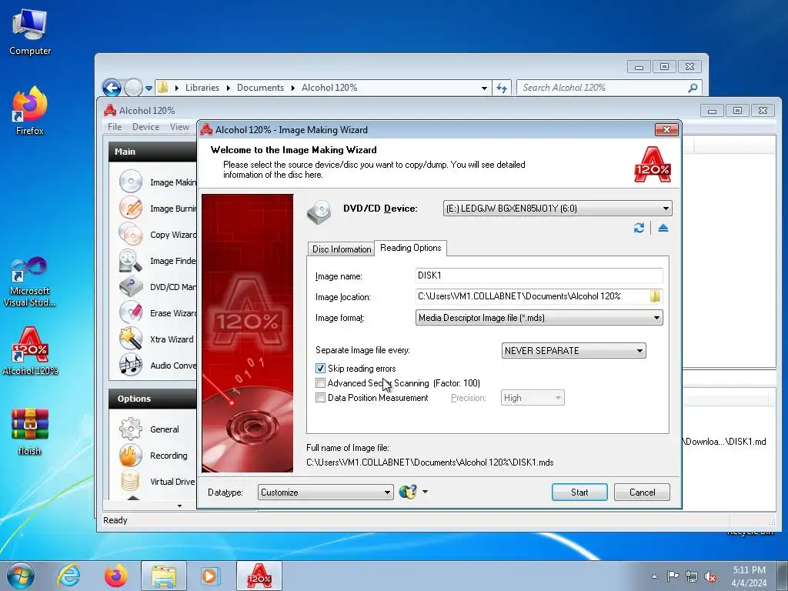Open the Image format dropdown
This screenshot has height=591, width=788.
pos(539,318)
